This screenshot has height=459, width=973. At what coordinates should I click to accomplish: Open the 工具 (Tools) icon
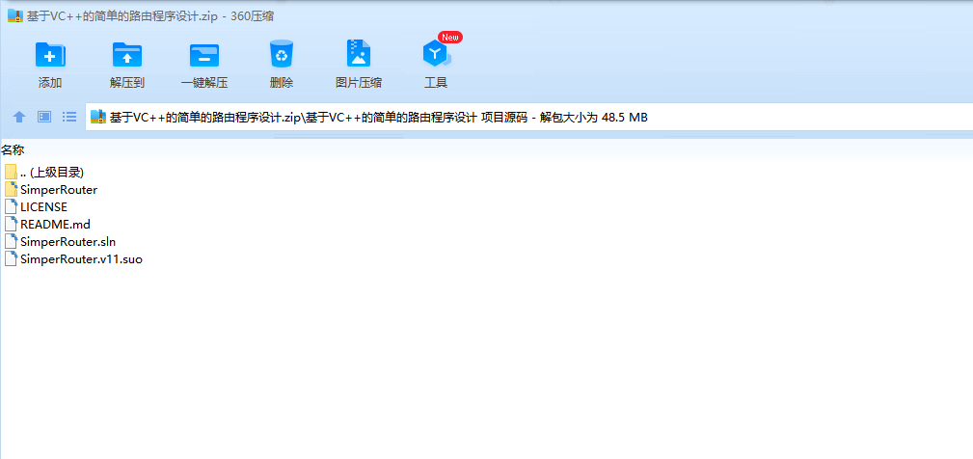point(436,55)
